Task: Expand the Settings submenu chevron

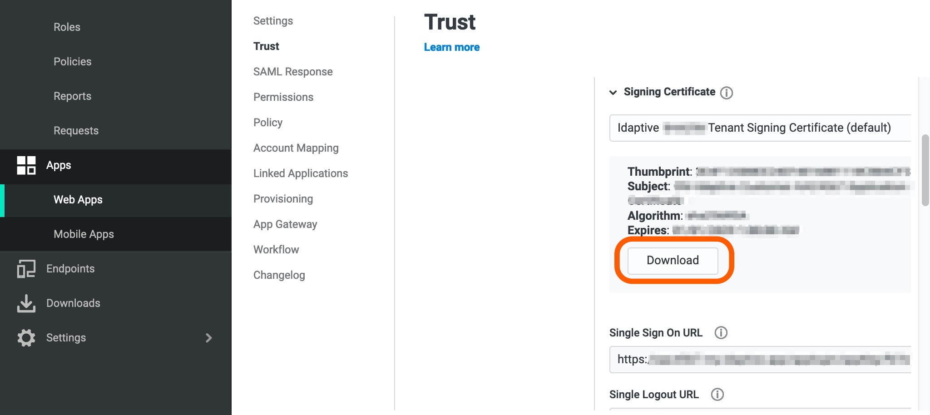Action: pyautogui.click(x=209, y=338)
